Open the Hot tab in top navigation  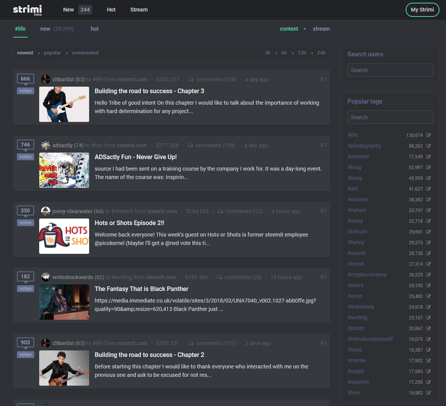coord(111,10)
